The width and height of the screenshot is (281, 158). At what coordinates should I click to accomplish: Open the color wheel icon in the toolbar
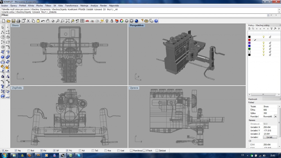122,21
